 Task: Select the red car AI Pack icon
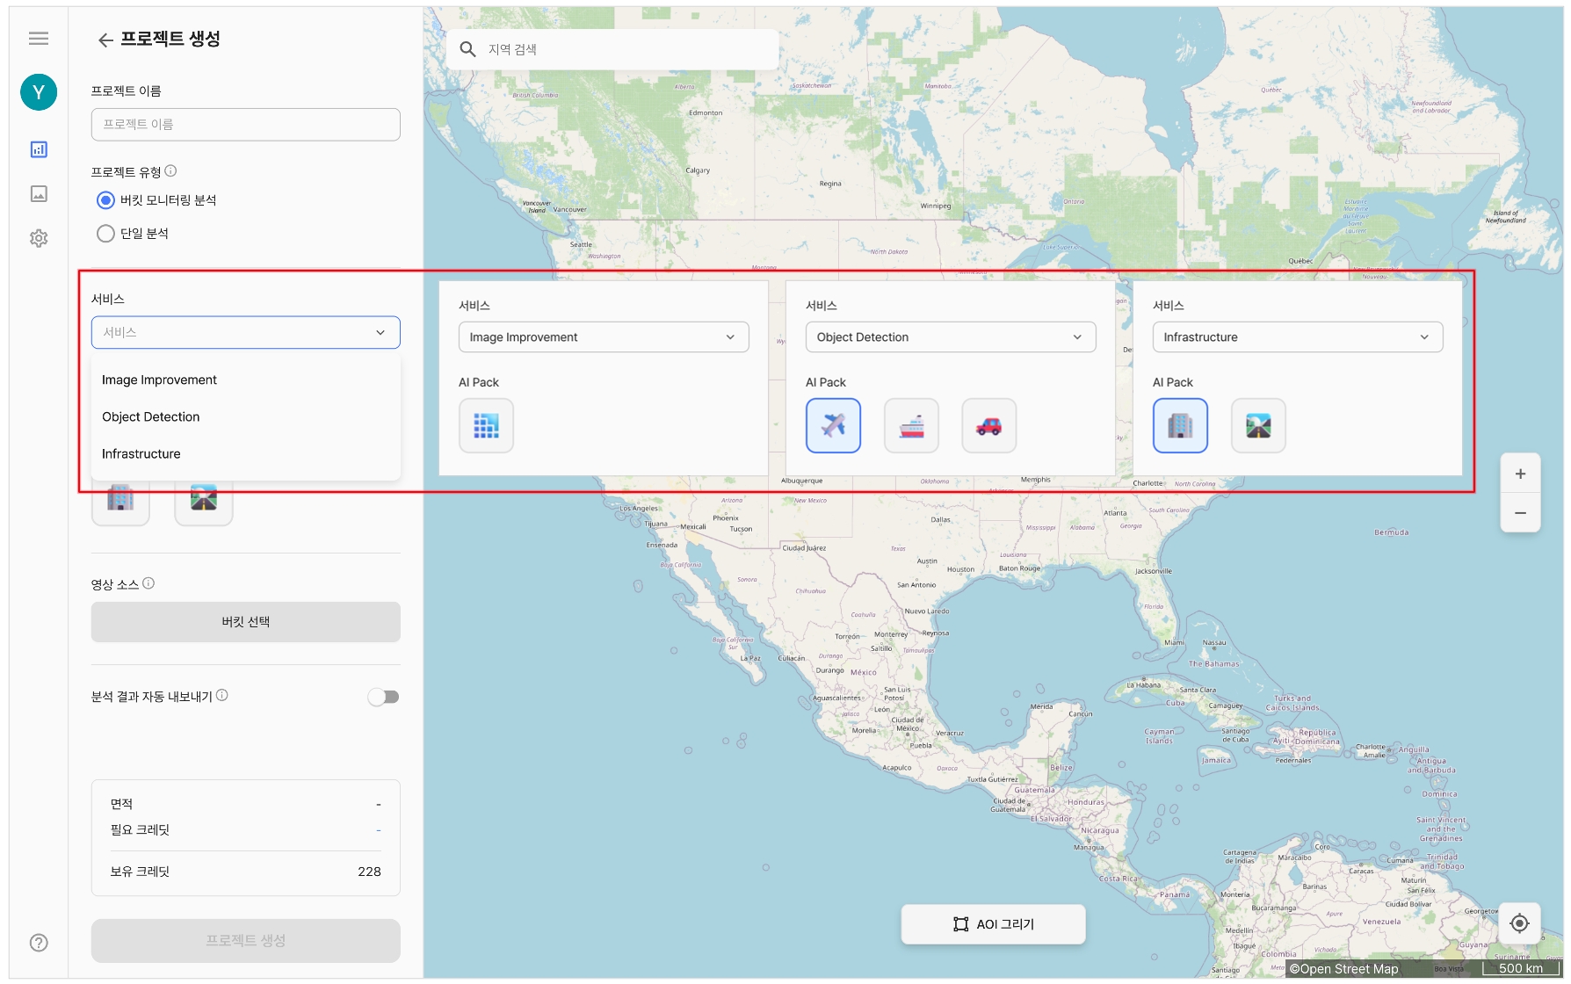[x=988, y=426]
